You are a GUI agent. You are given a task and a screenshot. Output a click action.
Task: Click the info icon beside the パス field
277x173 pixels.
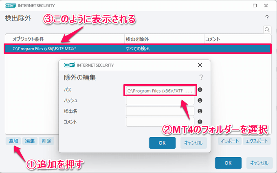point(200,90)
